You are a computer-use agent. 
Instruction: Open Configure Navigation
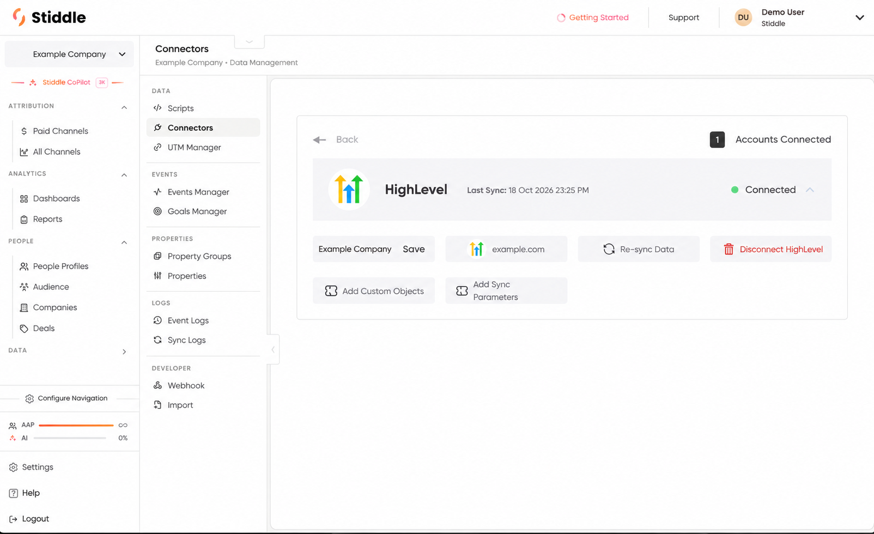[67, 398]
